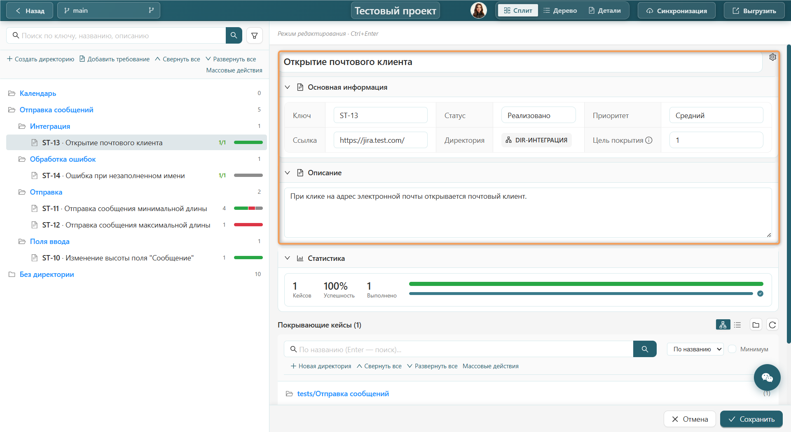Click the green statistics progress bar
791x432 pixels.
point(586,284)
